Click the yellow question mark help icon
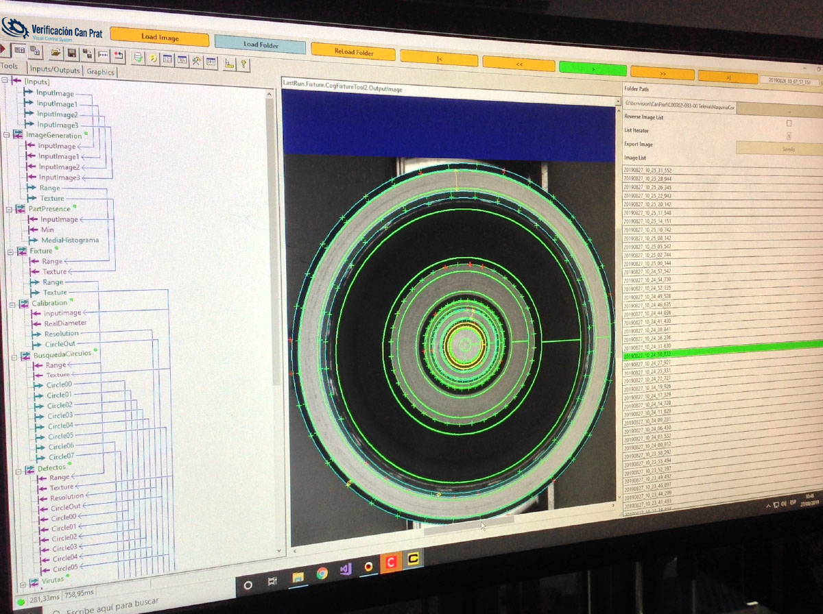823x614 pixels. (243, 64)
